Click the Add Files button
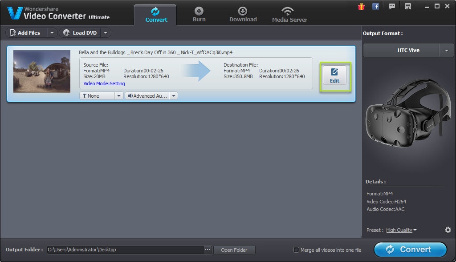 point(25,33)
